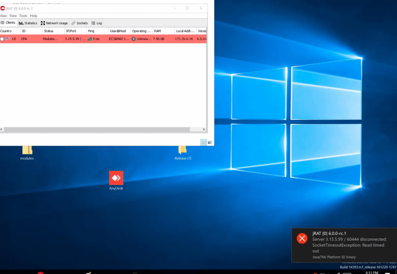Click the US flag icon in the CPA row
The width and height of the screenshot is (397, 274).
click(x=8, y=39)
